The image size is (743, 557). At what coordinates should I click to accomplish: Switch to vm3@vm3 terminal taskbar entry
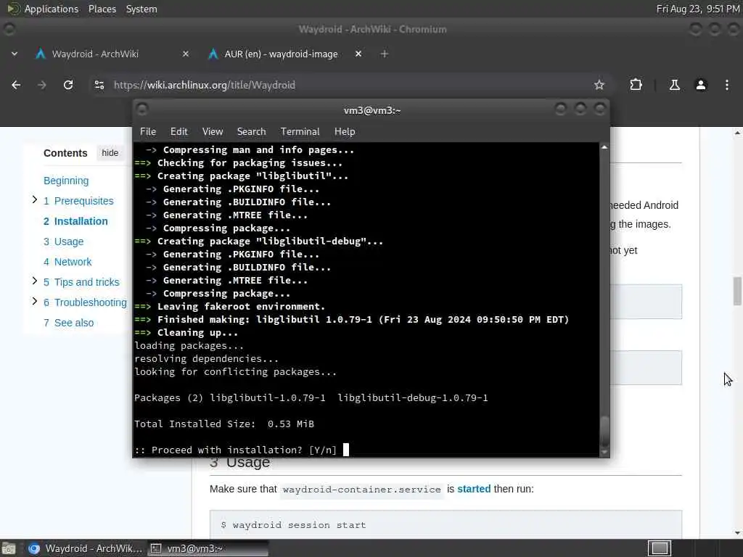(208, 548)
